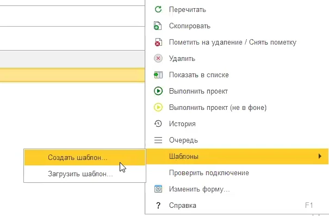
Task: Click the Показать в списке icon
Action: click(158, 75)
